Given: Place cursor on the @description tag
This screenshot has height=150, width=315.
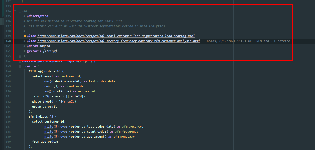Looking at the screenshot, I should tap(37, 16).
